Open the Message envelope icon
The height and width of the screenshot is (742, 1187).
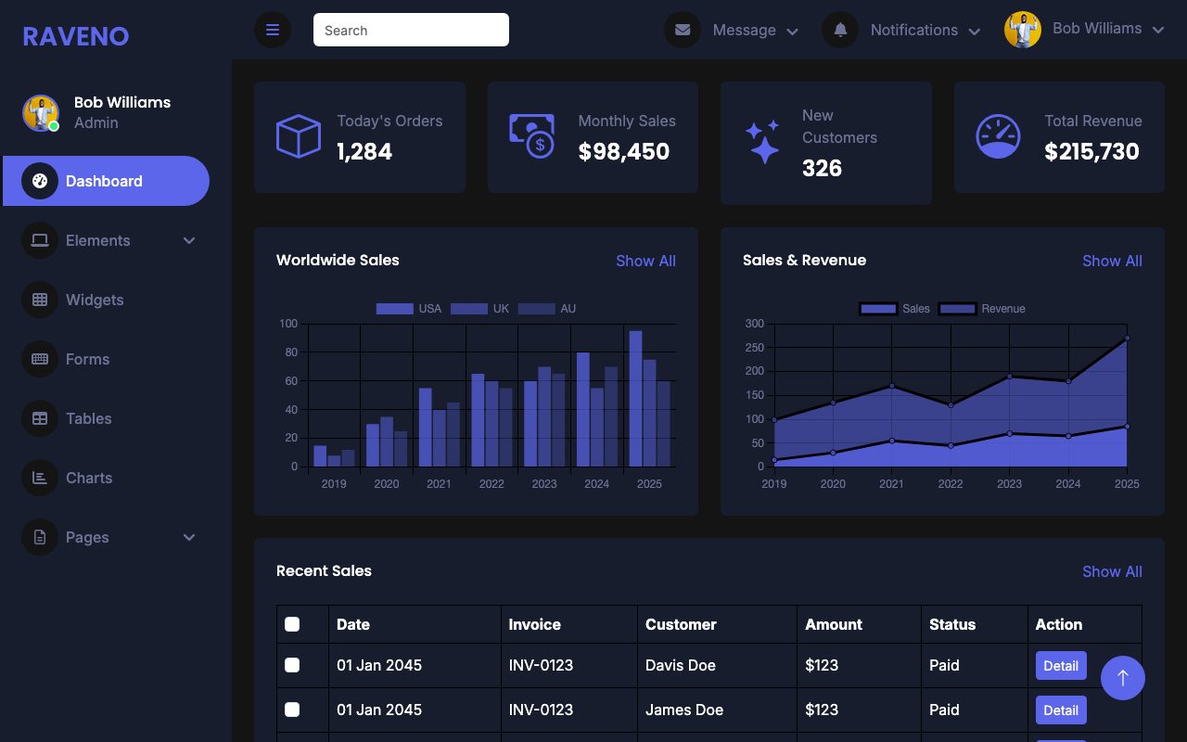[x=683, y=30]
